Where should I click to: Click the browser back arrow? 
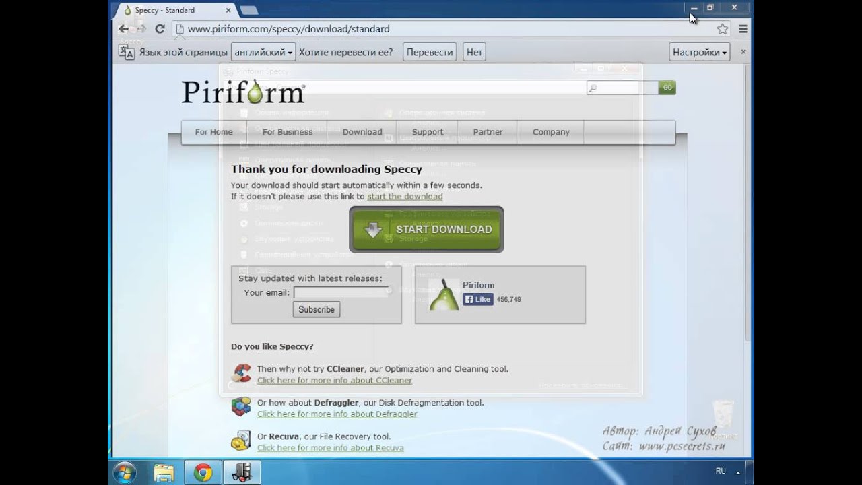click(123, 29)
